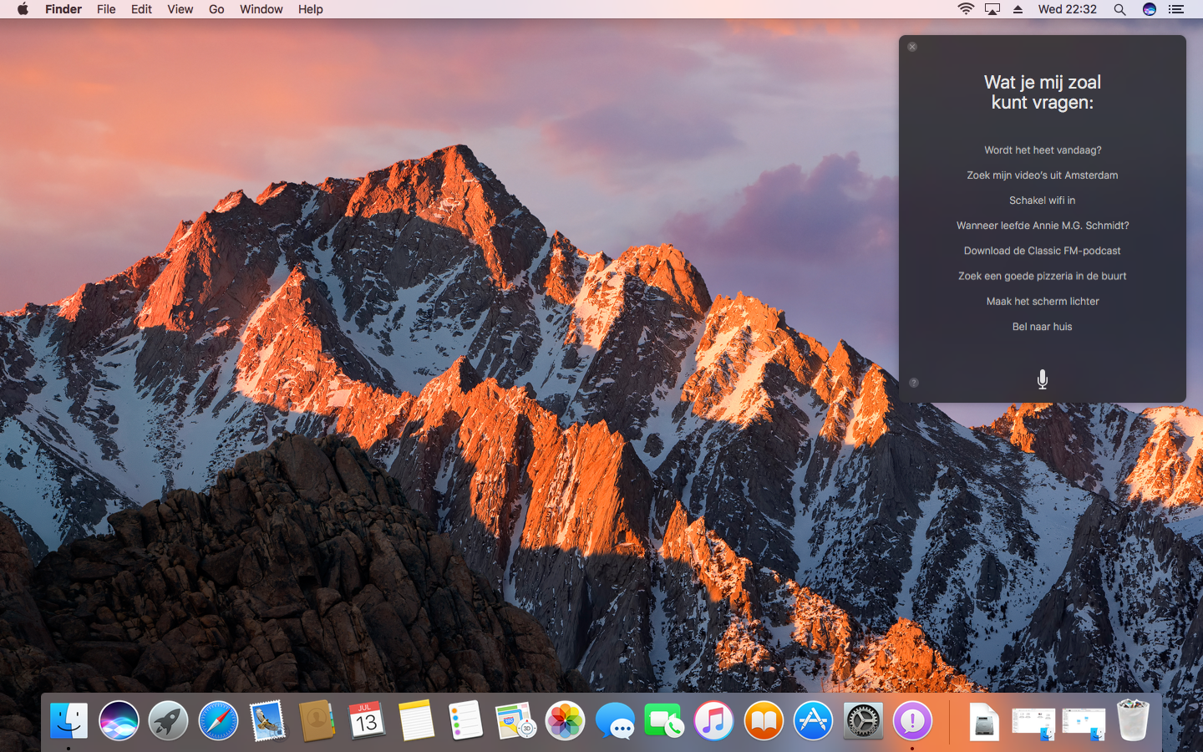
Task: Launch iTunes from the Dock
Action: coord(713,720)
